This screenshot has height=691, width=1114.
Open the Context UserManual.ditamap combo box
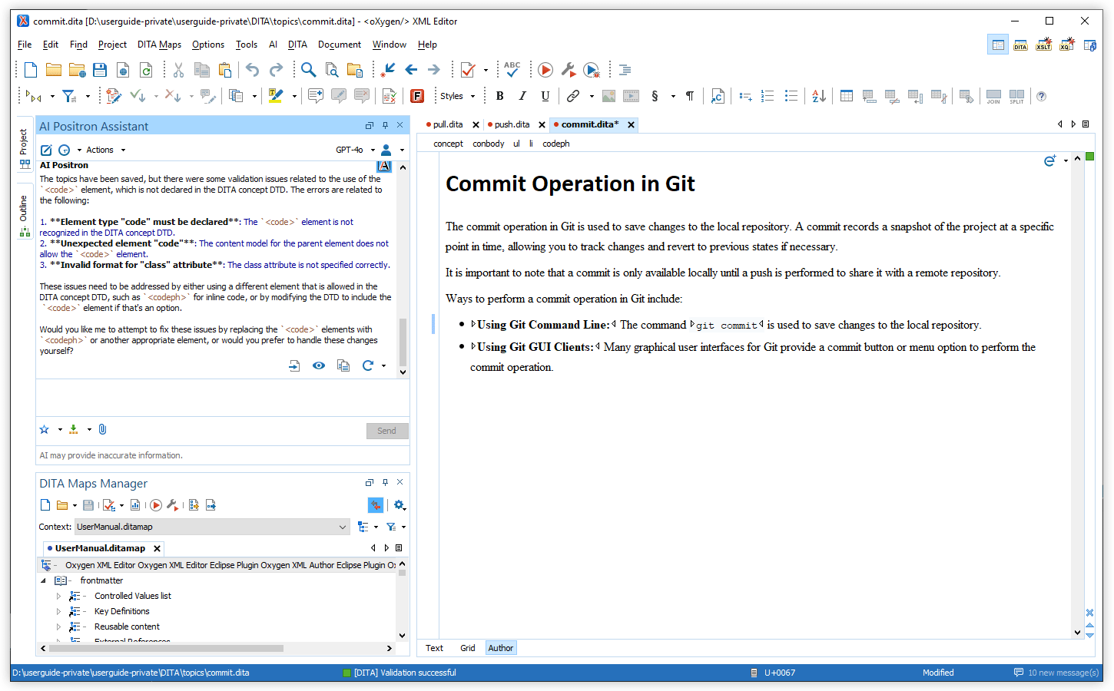click(213, 527)
